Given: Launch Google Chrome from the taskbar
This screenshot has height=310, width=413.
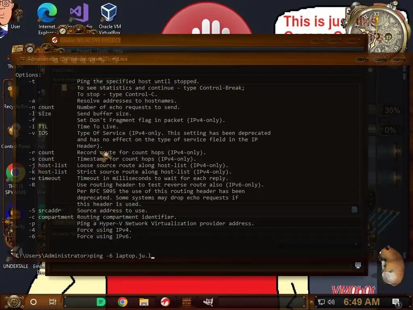Looking at the screenshot, I should pyautogui.click(x=123, y=302).
